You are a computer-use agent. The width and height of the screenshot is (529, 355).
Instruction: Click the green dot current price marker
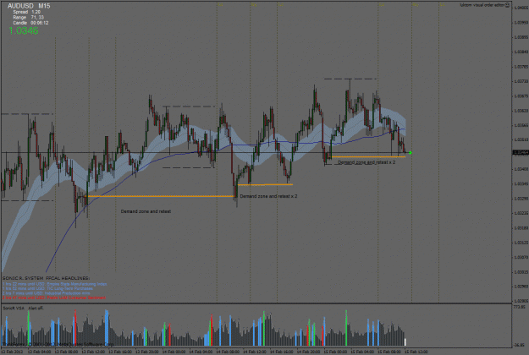(411, 153)
